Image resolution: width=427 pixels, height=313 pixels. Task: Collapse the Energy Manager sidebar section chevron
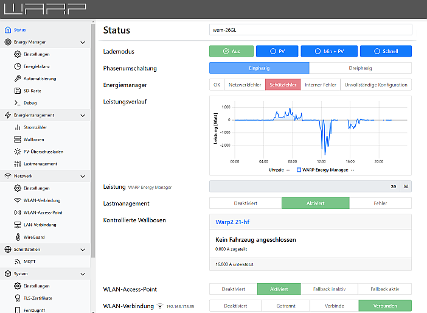[x=83, y=42]
